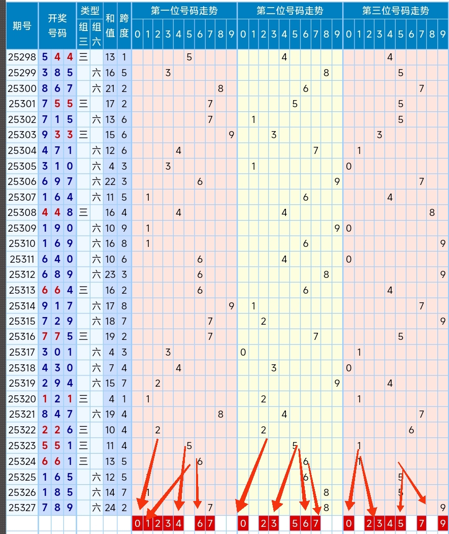449x534 pixels.
Task: Select issue number 25315
Action: [x=22, y=321]
